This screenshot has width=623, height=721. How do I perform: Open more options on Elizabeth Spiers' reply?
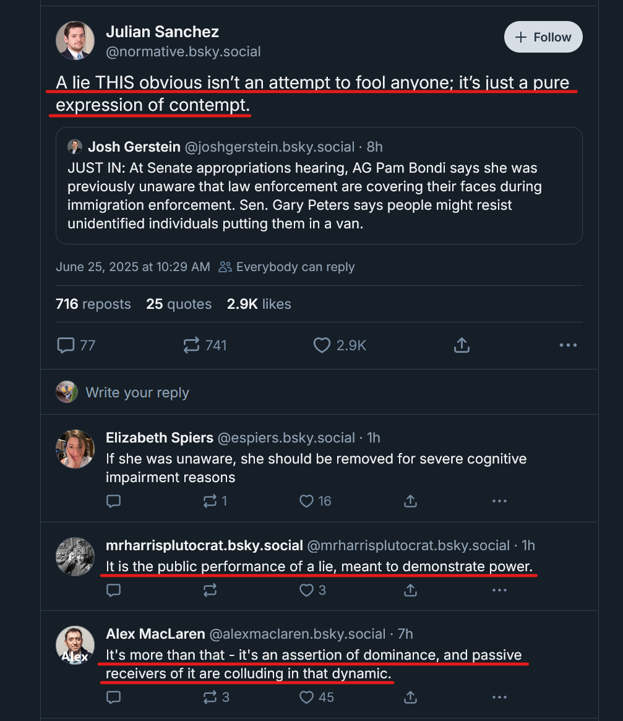(499, 501)
